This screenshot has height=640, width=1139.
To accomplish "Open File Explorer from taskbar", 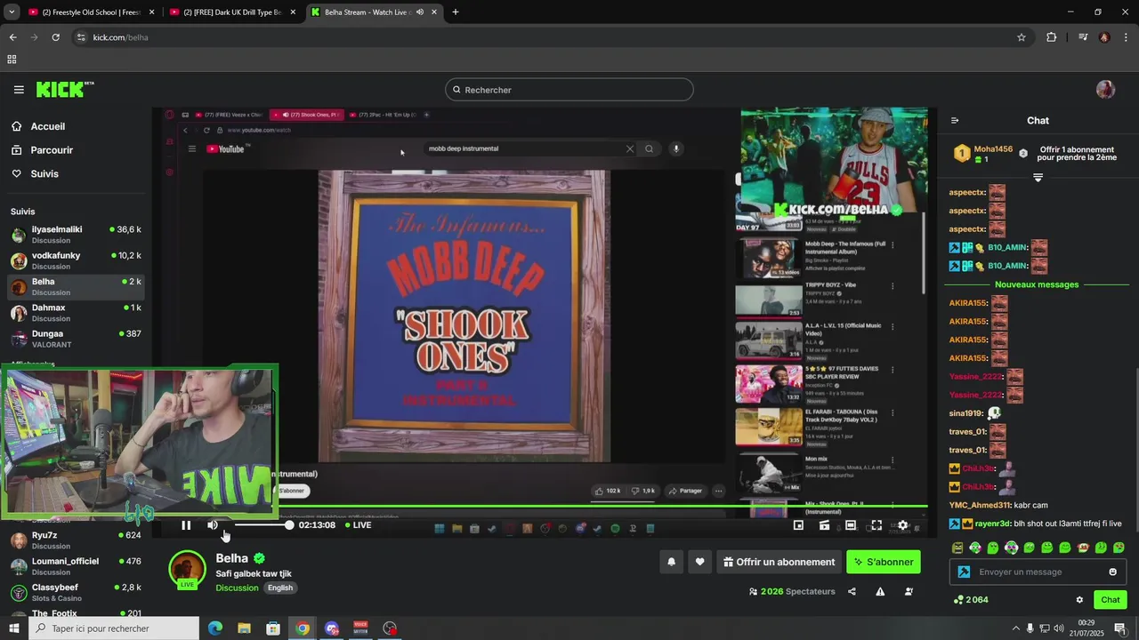I will click(244, 628).
